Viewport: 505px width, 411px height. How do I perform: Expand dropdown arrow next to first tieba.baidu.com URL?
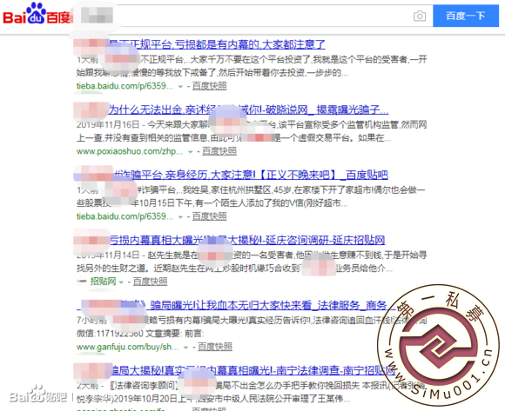[181, 87]
